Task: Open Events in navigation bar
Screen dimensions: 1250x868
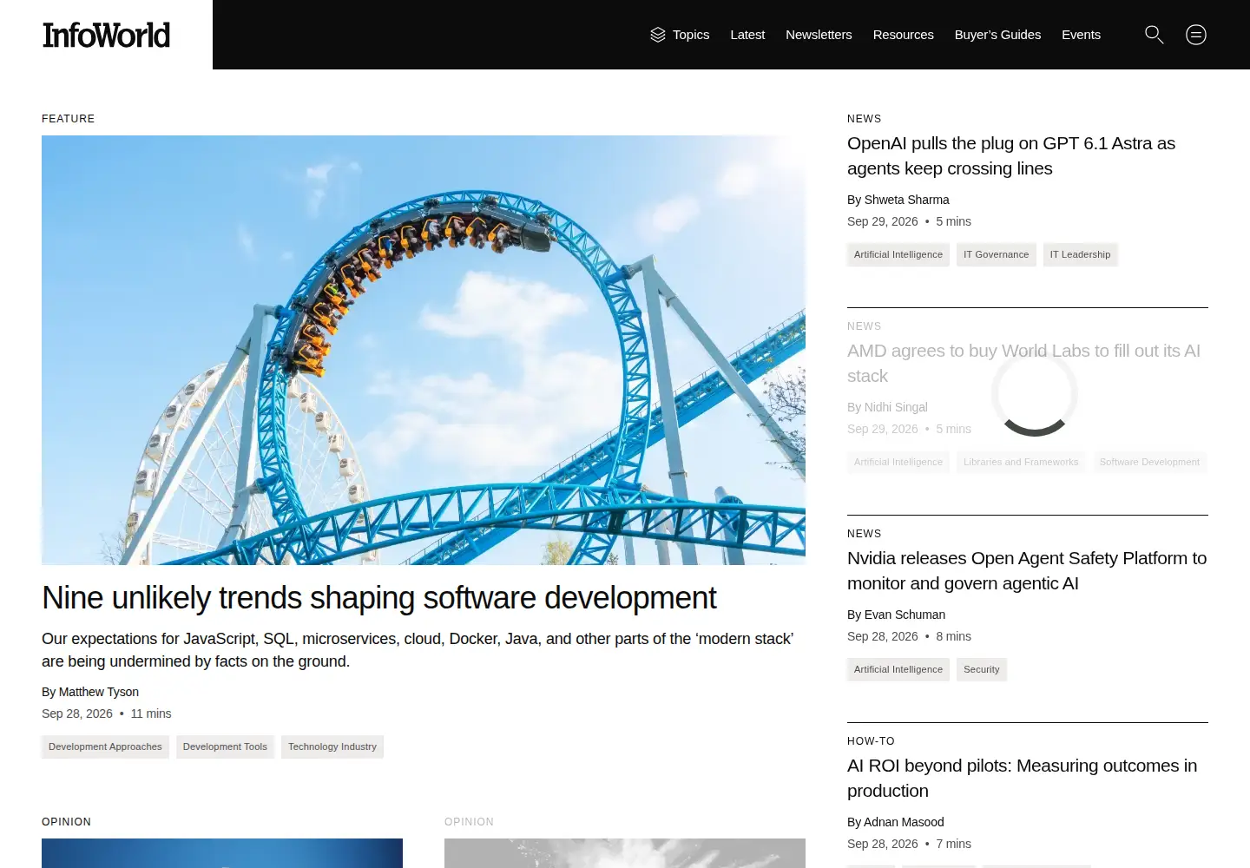Action: (1081, 35)
